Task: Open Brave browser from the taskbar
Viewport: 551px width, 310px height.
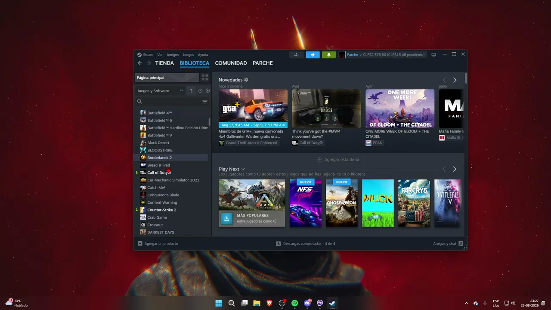Action: coord(269,303)
